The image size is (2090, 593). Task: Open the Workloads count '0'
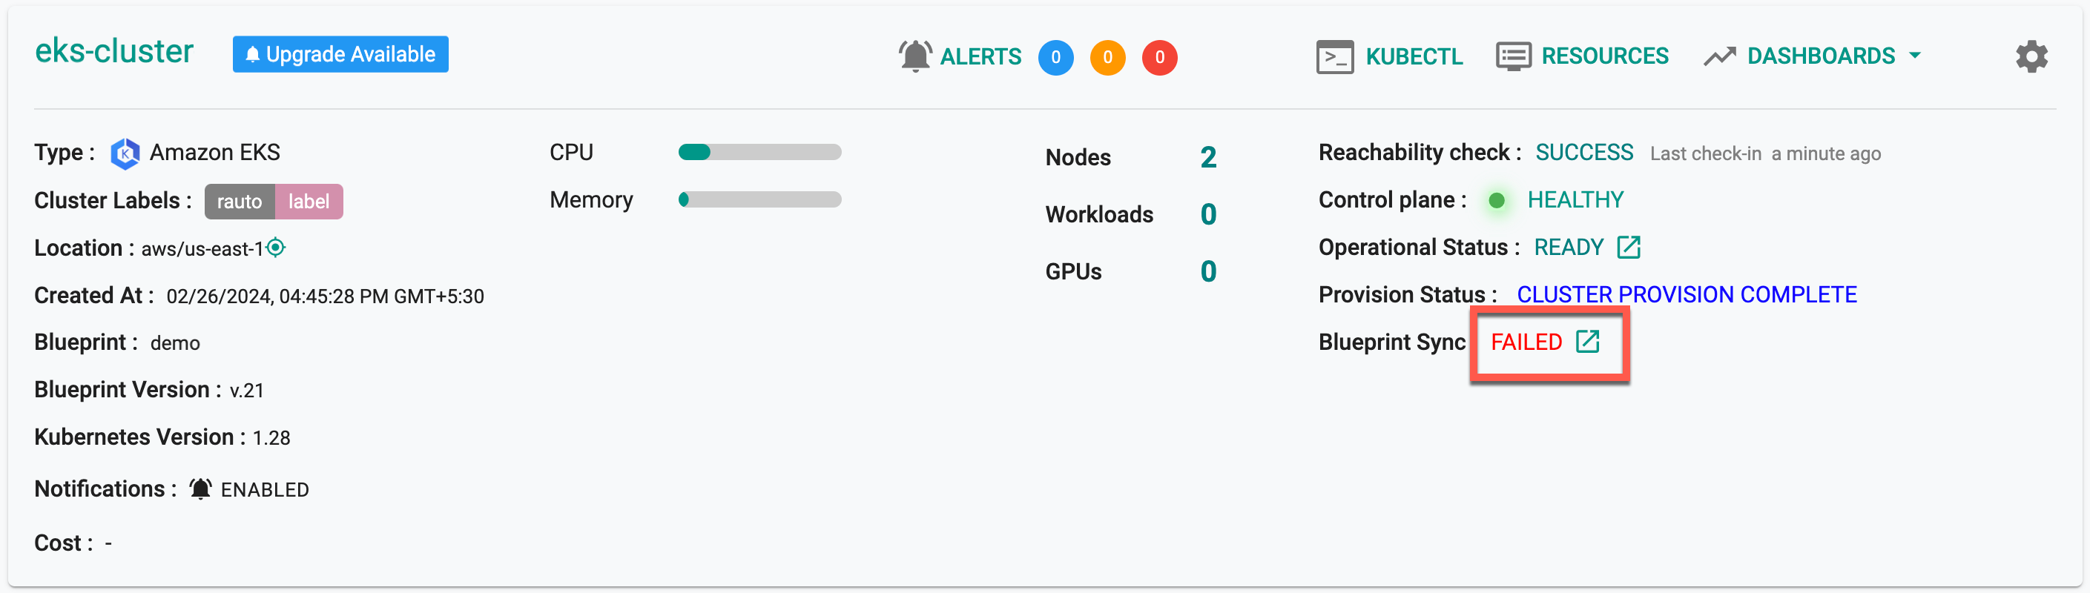tap(1208, 214)
